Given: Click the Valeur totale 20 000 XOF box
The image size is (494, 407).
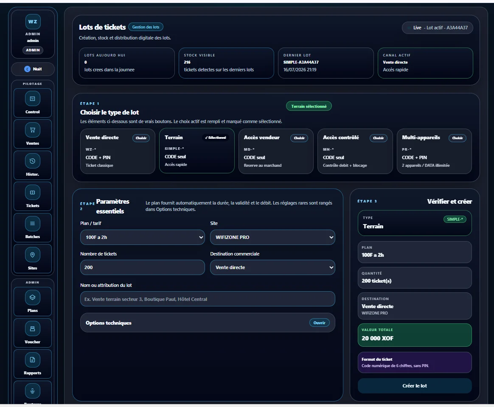Looking at the screenshot, I should [x=415, y=335].
